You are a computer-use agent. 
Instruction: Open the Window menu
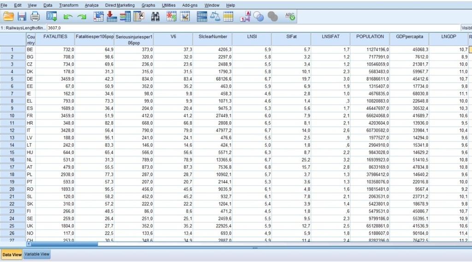tap(212, 5)
